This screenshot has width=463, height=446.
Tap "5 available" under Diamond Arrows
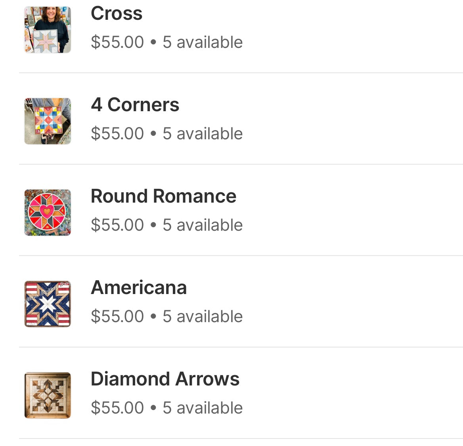[203, 408]
